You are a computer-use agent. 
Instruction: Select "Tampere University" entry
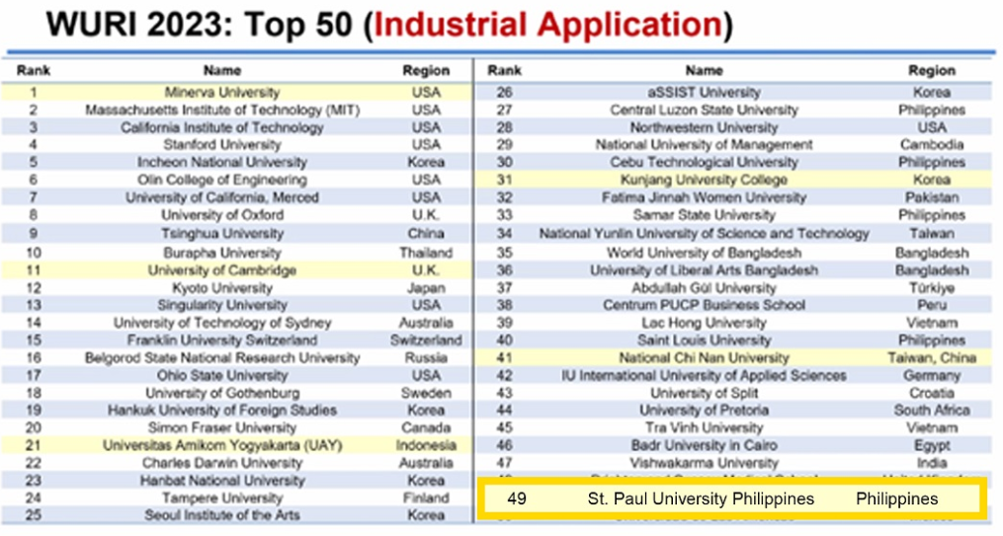222,498
